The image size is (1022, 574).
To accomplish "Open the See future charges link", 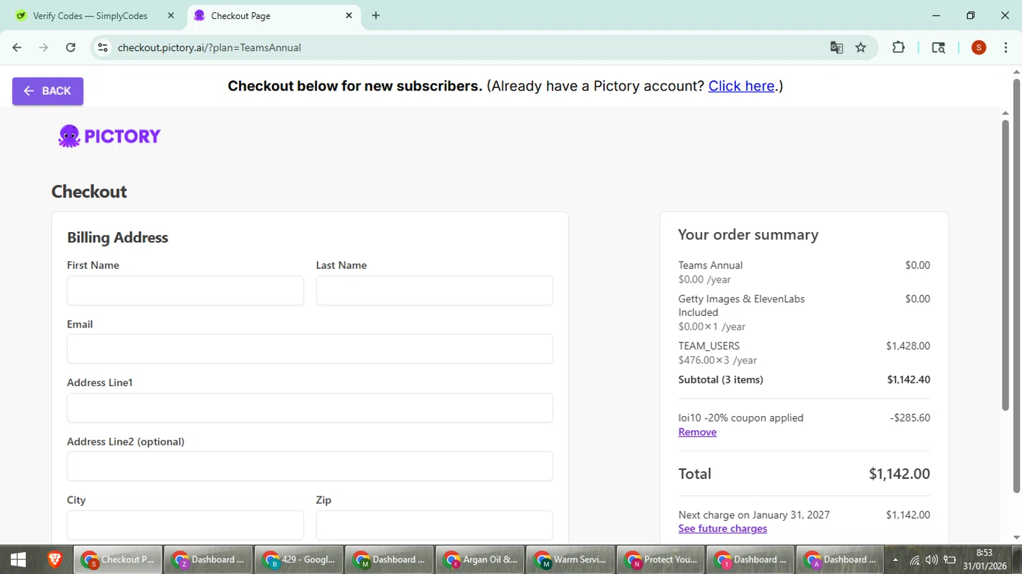I will pos(722,528).
